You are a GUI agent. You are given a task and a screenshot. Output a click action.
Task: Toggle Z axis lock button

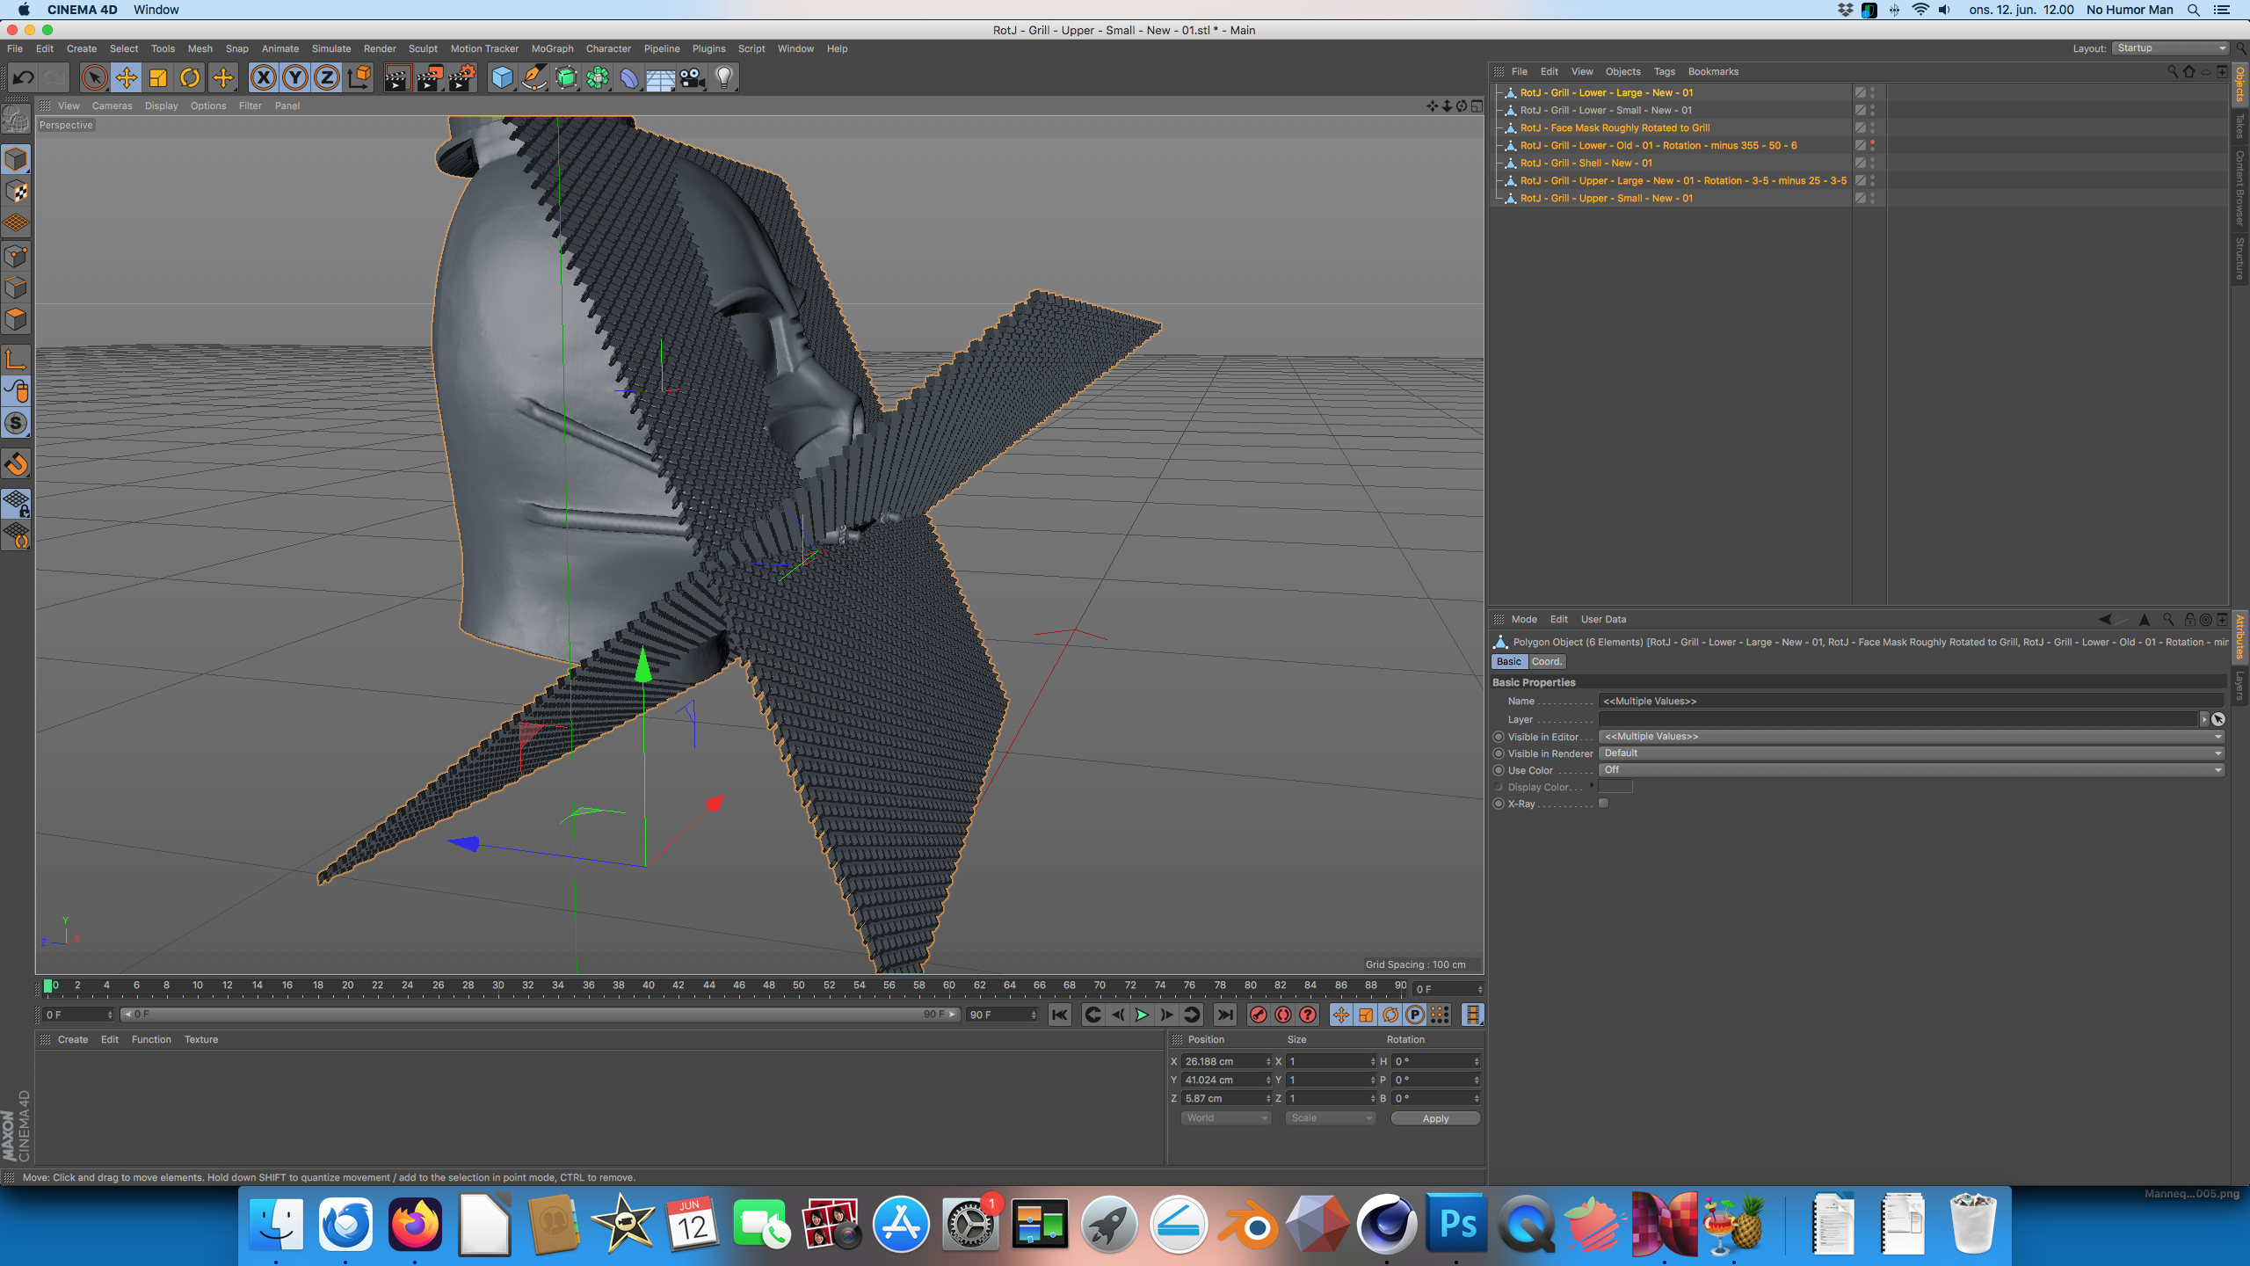(x=327, y=78)
